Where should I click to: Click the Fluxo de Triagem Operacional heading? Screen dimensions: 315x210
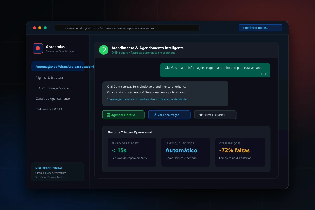tap(130, 132)
